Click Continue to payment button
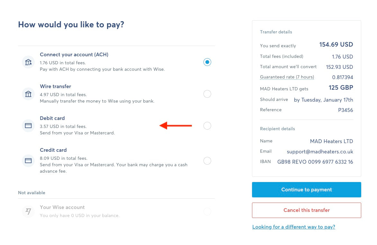 pos(307,189)
